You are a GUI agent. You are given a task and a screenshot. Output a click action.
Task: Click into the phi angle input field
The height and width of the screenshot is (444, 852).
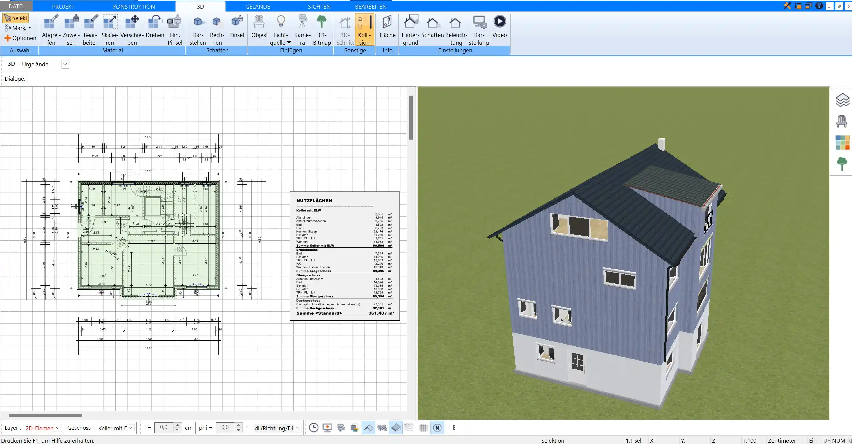[x=225, y=428]
